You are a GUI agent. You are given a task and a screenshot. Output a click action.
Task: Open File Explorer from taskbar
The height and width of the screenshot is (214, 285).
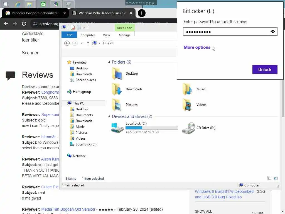tap(30, 4)
